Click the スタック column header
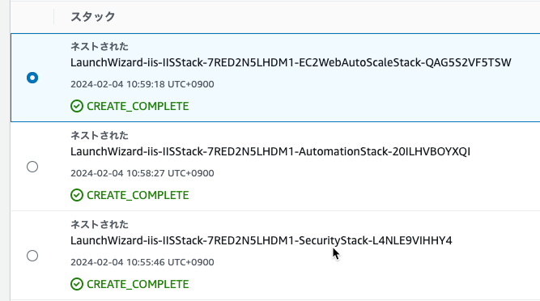Viewport: 540px width, 301px height. tap(92, 16)
